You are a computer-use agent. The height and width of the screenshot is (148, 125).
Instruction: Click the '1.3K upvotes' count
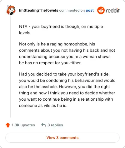[x=23, y=125]
